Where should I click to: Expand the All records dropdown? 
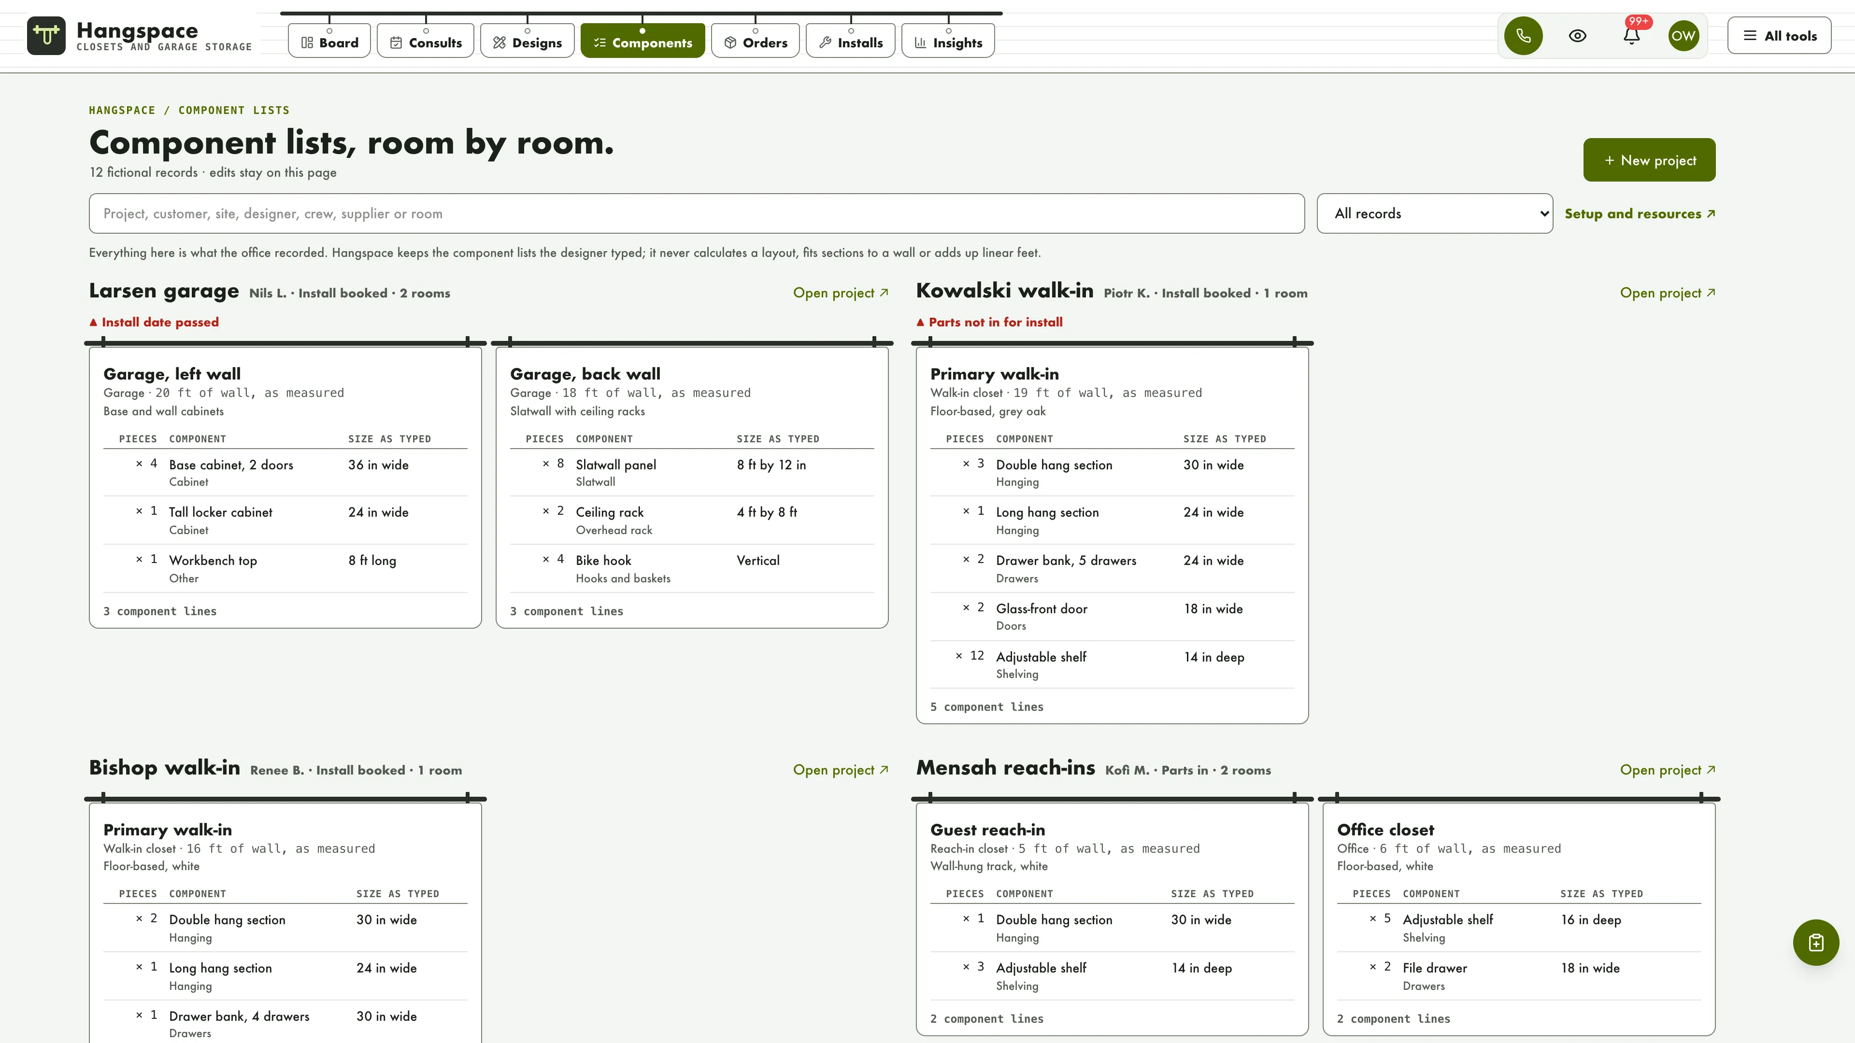[x=1434, y=213]
